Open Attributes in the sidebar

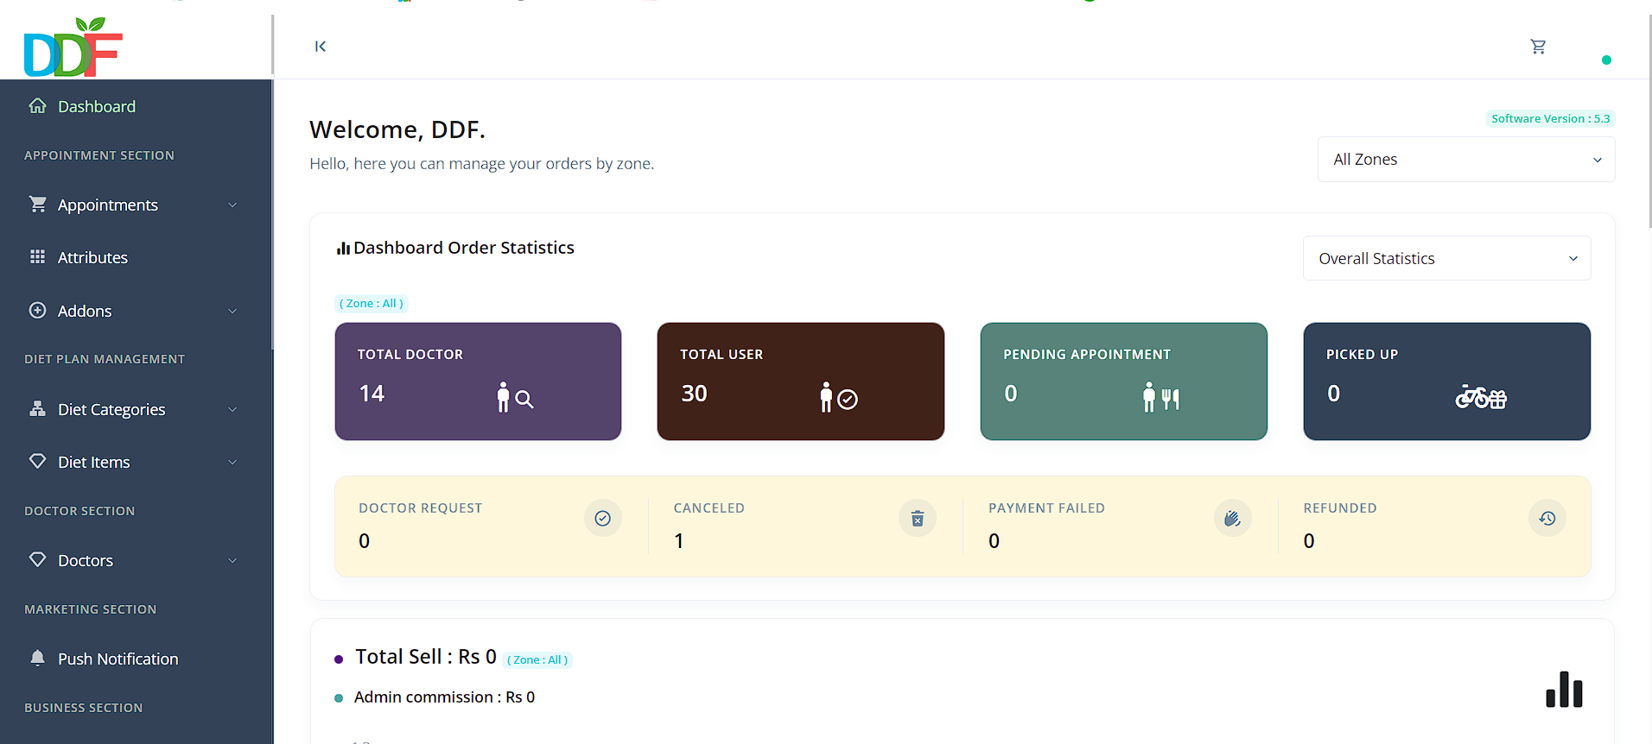tap(92, 258)
